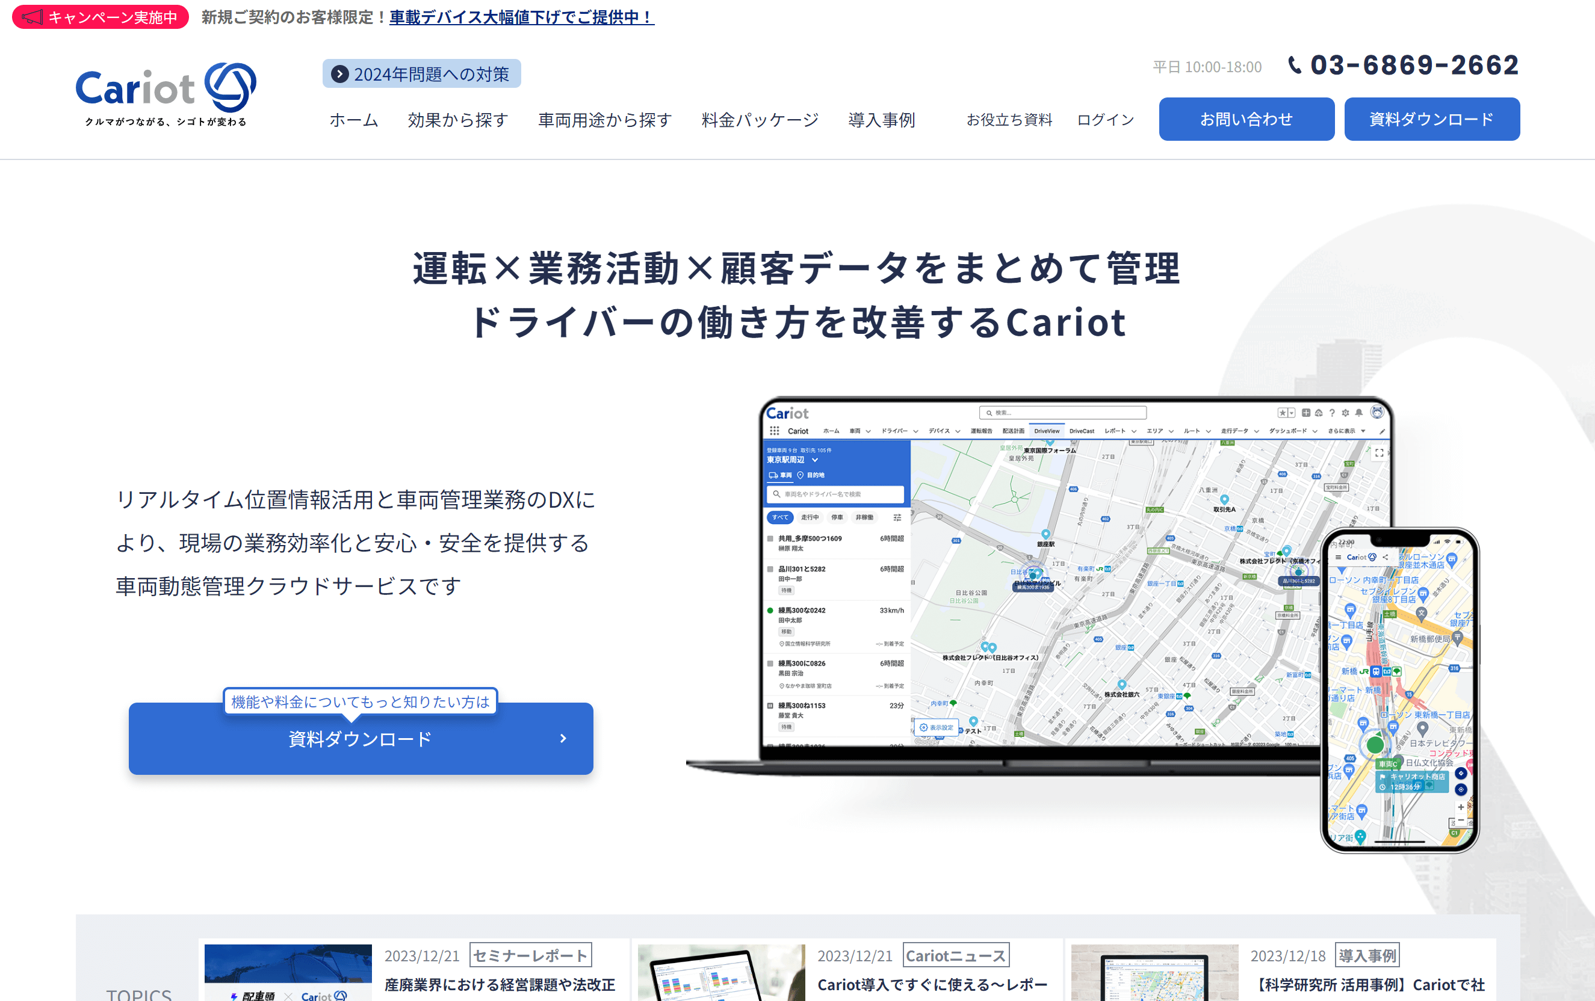Open the 車両用途から探す menu
The width and height of the screenshot is (1595, 1001).
[x=605, y=120]
